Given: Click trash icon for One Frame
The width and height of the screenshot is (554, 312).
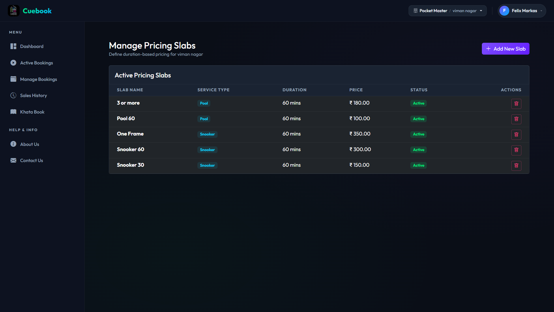Looking at the screenshot, I should (x=516, y=135).
